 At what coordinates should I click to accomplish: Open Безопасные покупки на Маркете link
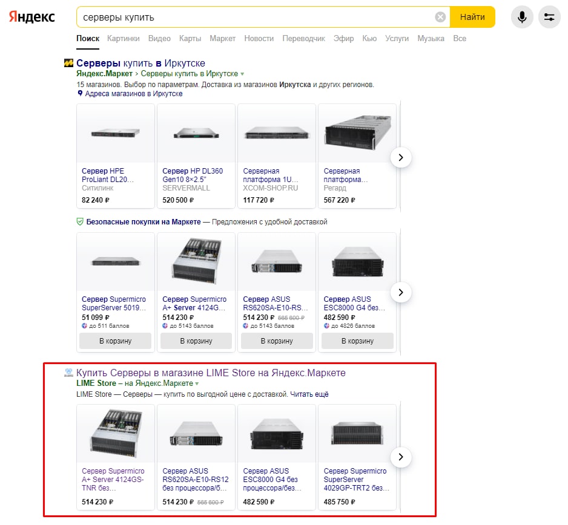point(144,222)
